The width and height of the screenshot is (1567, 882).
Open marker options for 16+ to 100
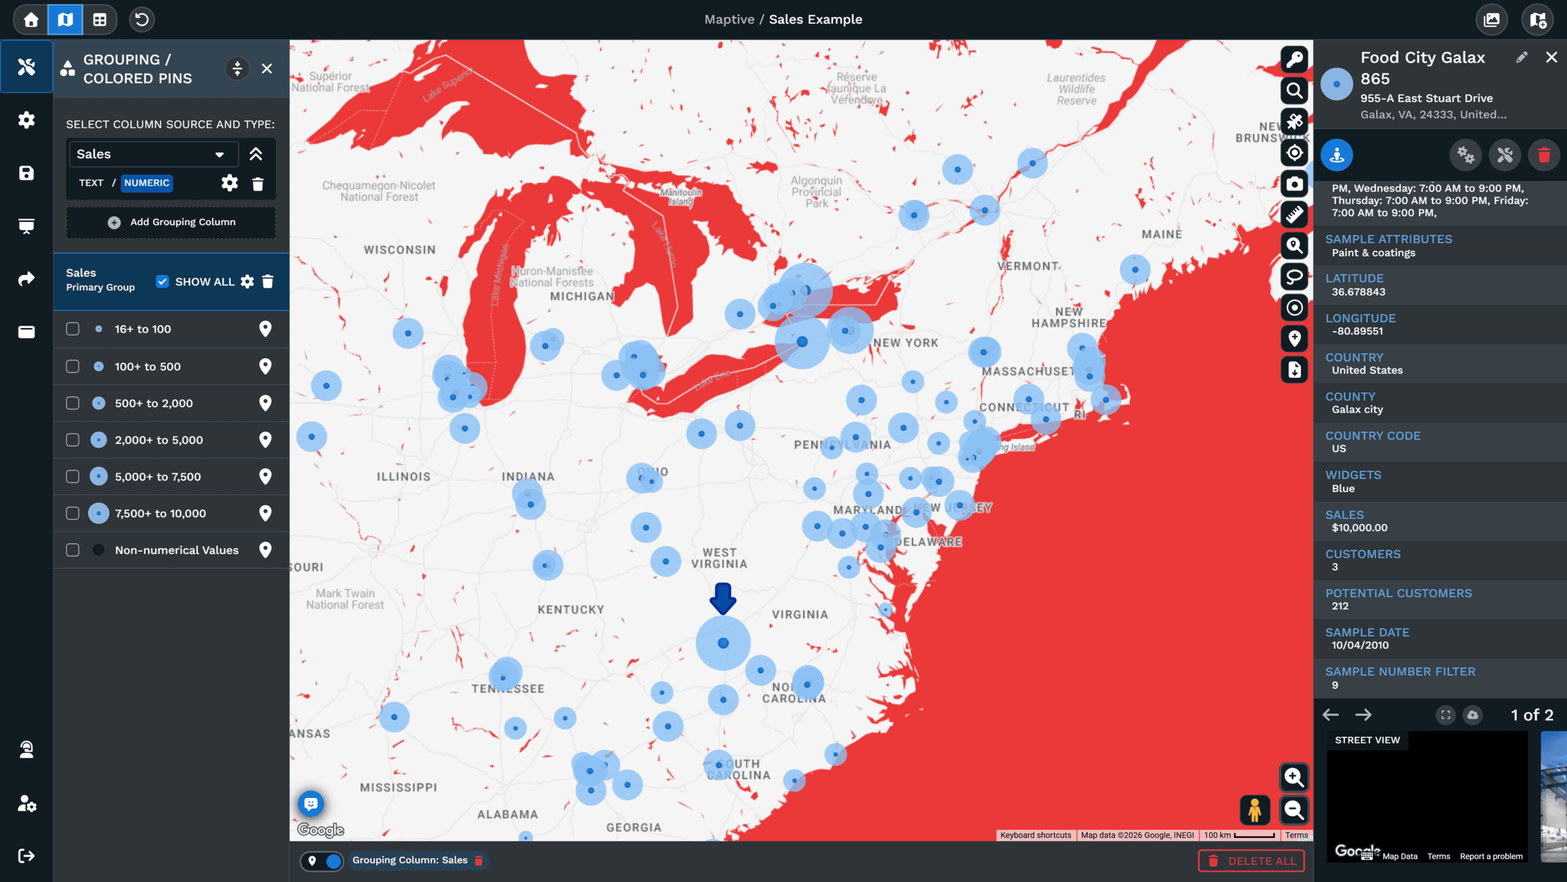[x=265, y=329]
